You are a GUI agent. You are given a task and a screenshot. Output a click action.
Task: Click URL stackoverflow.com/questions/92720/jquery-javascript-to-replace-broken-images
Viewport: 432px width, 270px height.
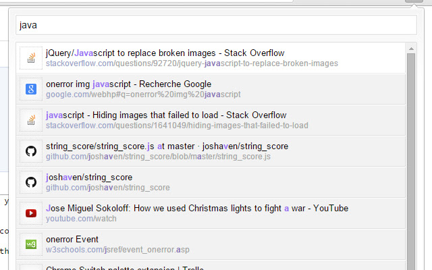(192, 63)
